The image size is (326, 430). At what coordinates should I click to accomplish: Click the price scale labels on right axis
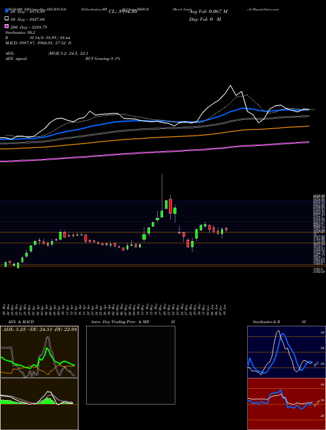point(319,233)
